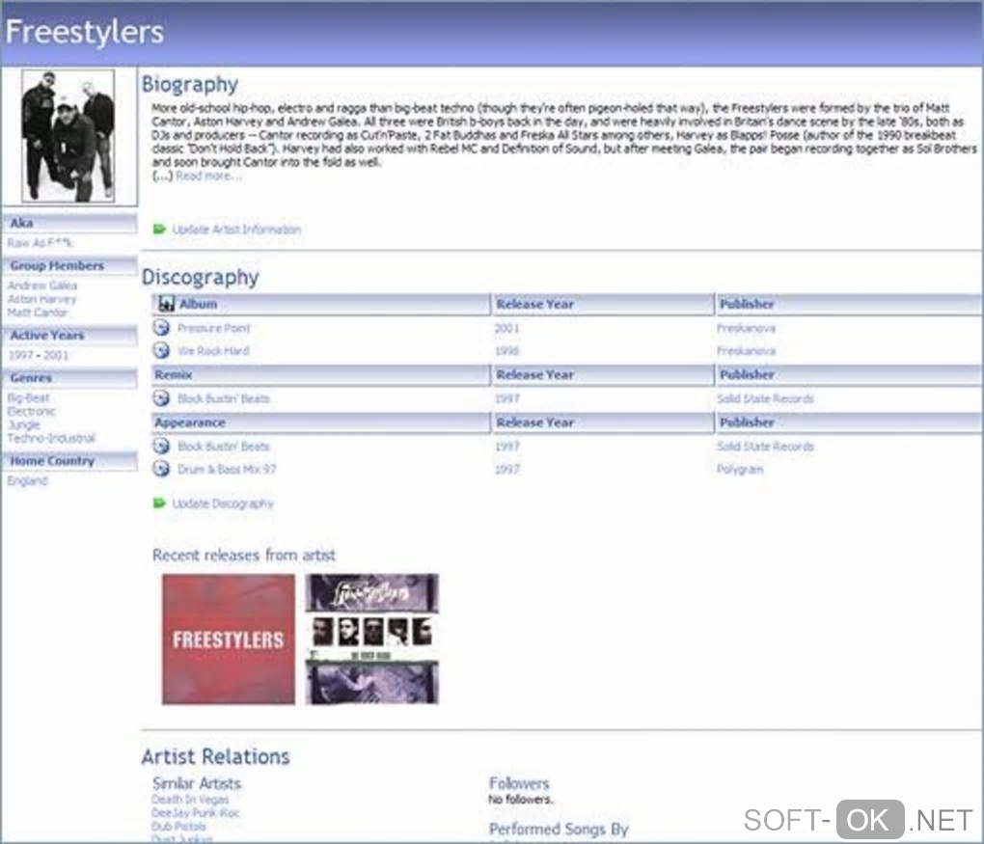Click the England home country link

pos(27,480)
